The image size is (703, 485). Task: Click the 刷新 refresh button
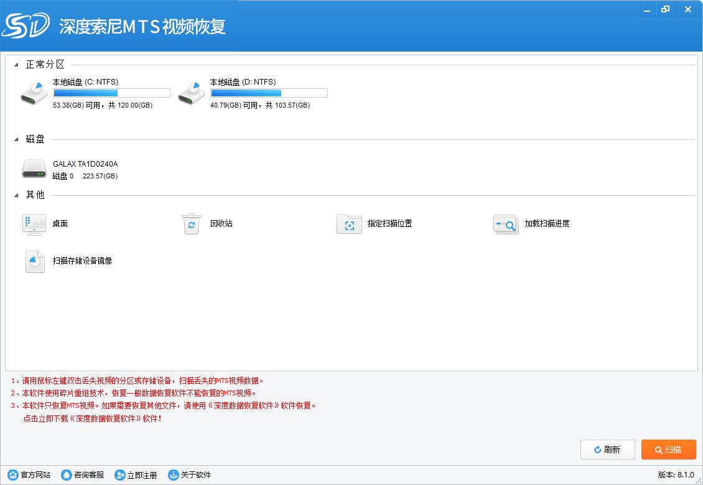pyautogui.click(x=607, y=450)
